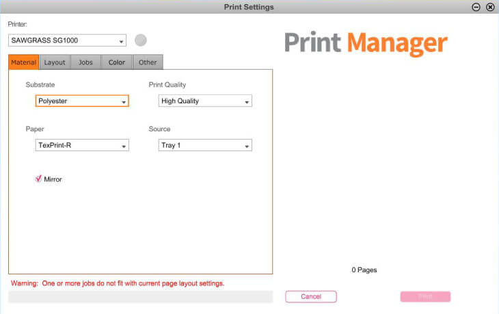The width and height of the screenshot is (499, 314).
Task: Click the Print Quality label
Action: (x=167, y=85)
